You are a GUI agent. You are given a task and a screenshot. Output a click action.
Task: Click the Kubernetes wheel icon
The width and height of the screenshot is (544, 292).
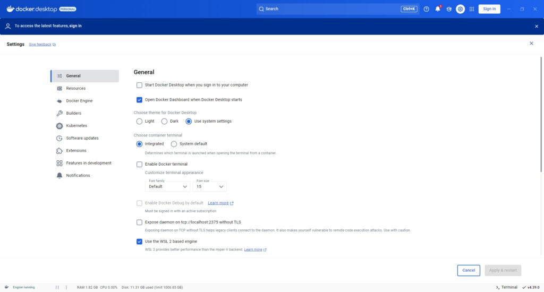(x=59, y=126)
